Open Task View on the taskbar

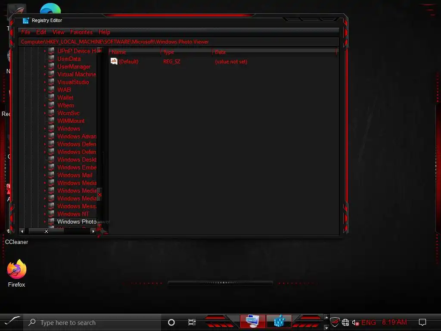click(192, 322)
